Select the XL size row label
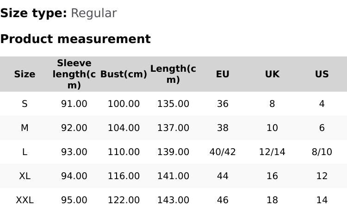This screenshot has height=212, width=347. pyautogui.click(x=25, y=176)
